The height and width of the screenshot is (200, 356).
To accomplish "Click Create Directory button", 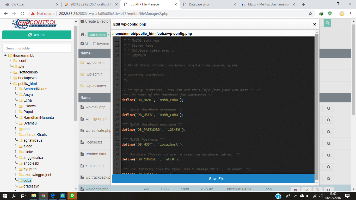I will [96, 21].
